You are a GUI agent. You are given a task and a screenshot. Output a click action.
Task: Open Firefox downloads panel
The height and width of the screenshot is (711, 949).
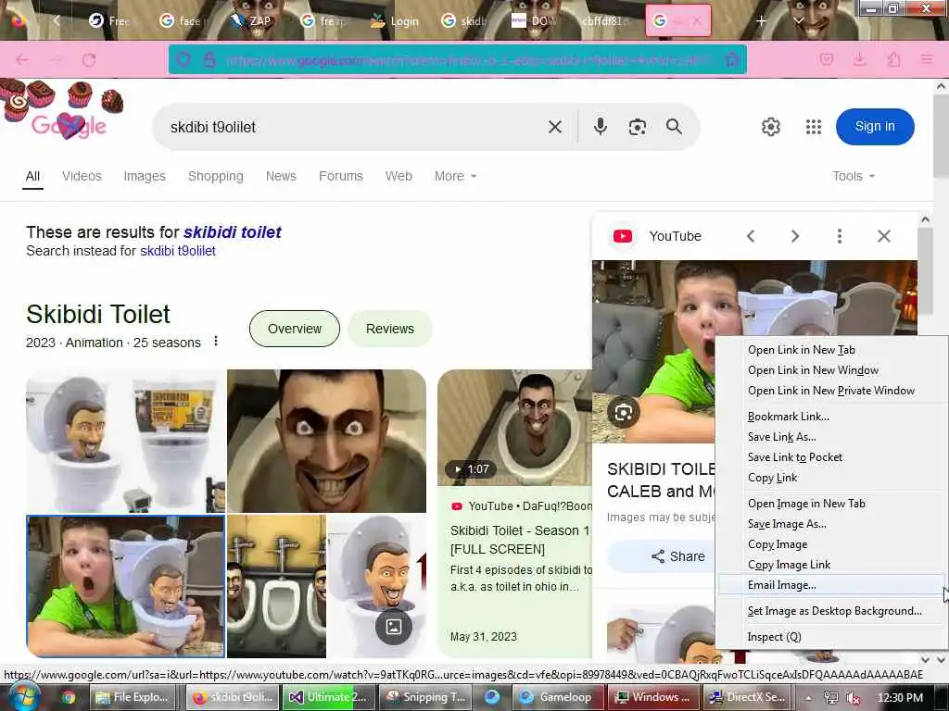point(859,60)
